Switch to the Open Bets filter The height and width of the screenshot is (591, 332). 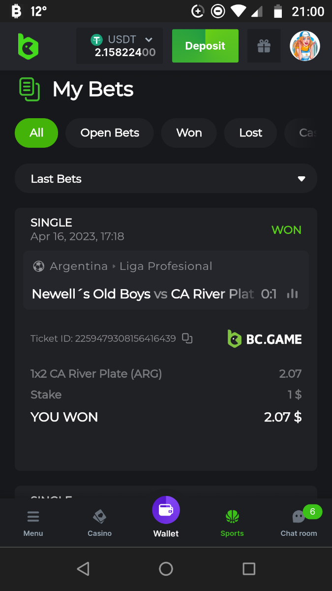[x=110, y=133]
